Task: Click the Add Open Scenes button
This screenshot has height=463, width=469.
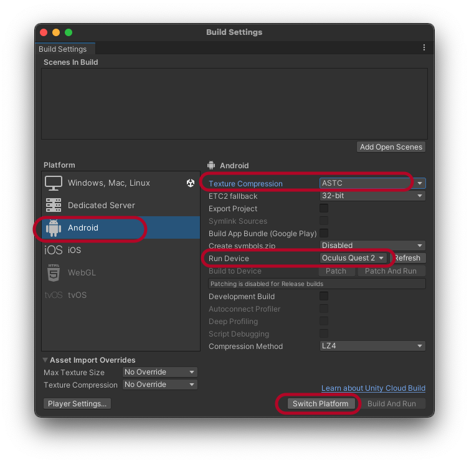Action: click(x=391, y=147)
